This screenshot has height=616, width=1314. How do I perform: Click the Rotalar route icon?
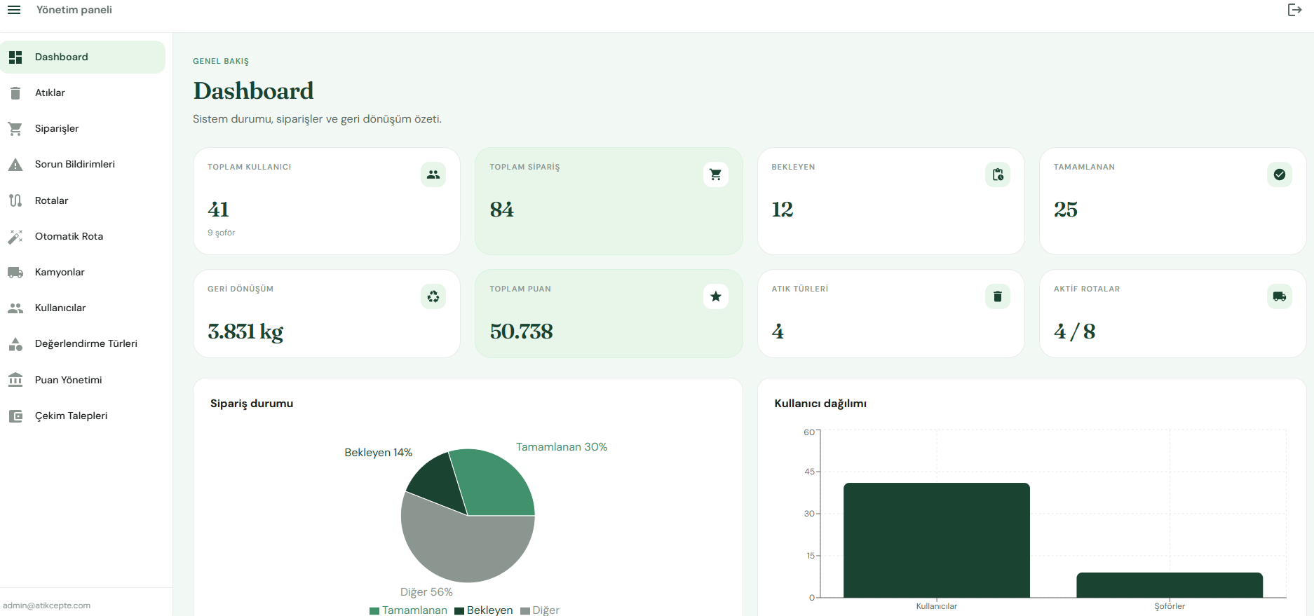click(x=15, y=200)
